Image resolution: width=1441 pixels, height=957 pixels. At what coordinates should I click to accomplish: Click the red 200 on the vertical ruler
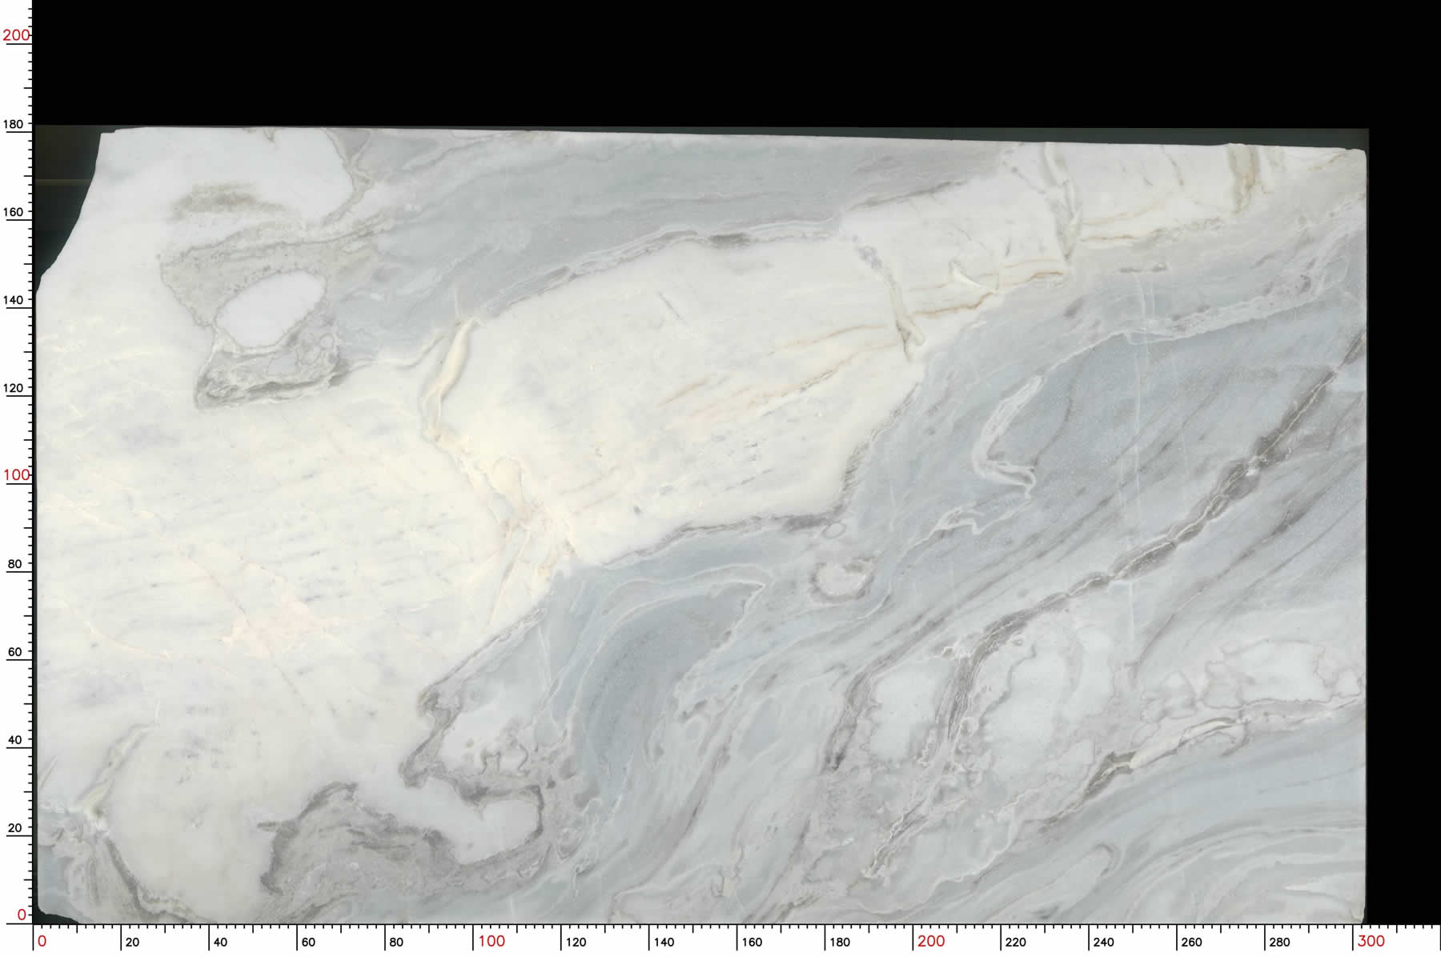click(x=16, y=35)
